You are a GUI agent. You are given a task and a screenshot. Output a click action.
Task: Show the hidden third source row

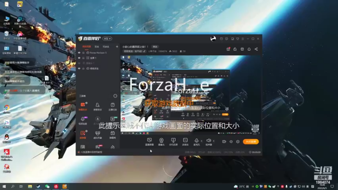(79, 63)
